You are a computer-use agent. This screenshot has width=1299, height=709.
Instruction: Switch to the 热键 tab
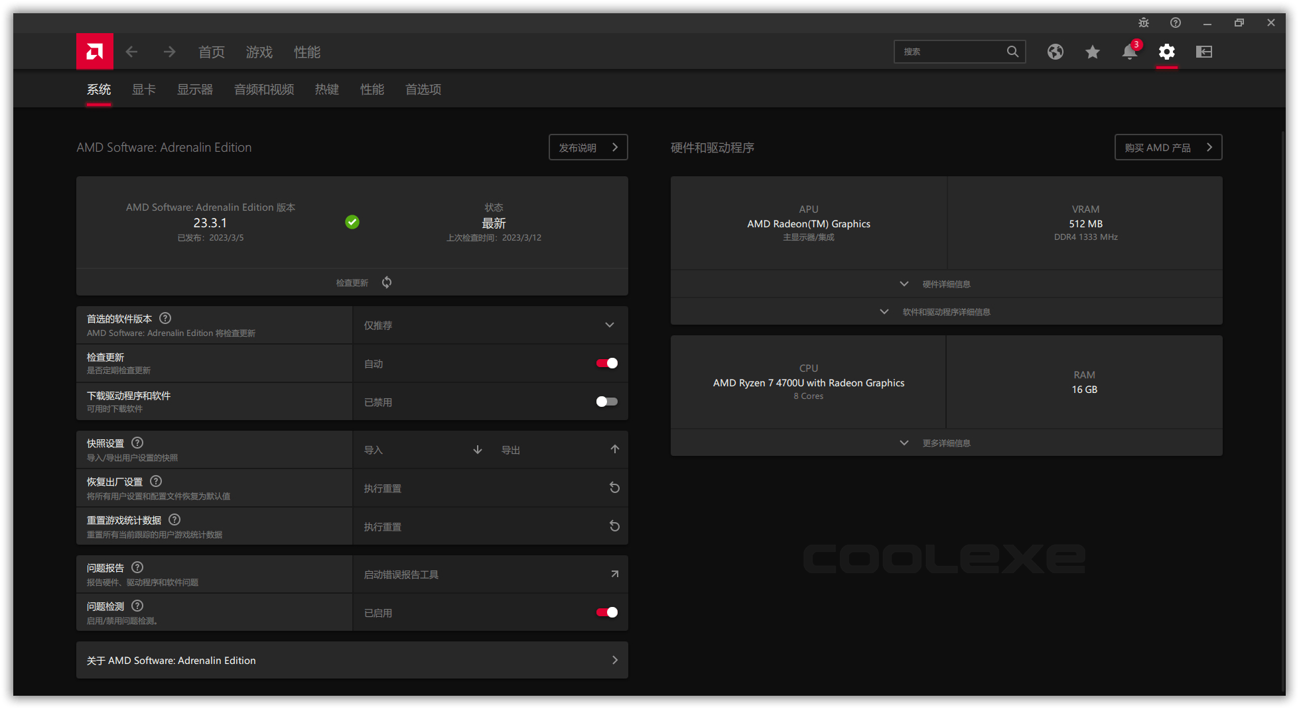(x=327, y=89)
